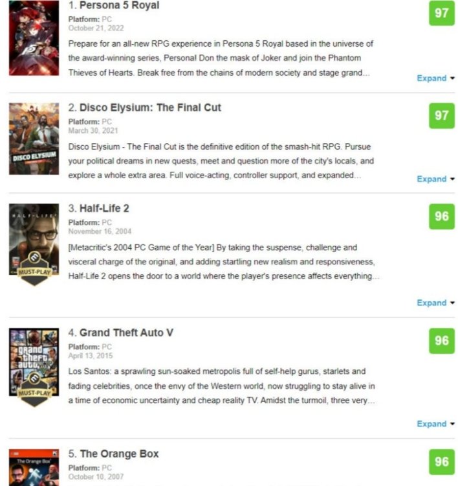
Task: Open the Disco Elysium cover art thumbnail
Action: click(34, 139)
